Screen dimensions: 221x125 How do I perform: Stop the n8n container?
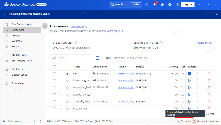tap(189, 74)
